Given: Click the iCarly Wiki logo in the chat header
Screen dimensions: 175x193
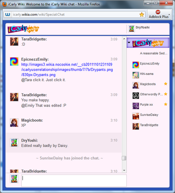Looking at the screenshot, I should click(23, 29).
